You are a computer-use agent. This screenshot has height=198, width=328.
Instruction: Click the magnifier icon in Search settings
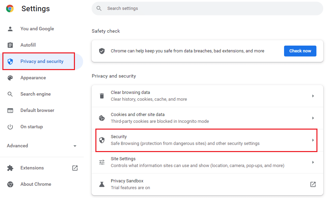(x=99, y=9)
